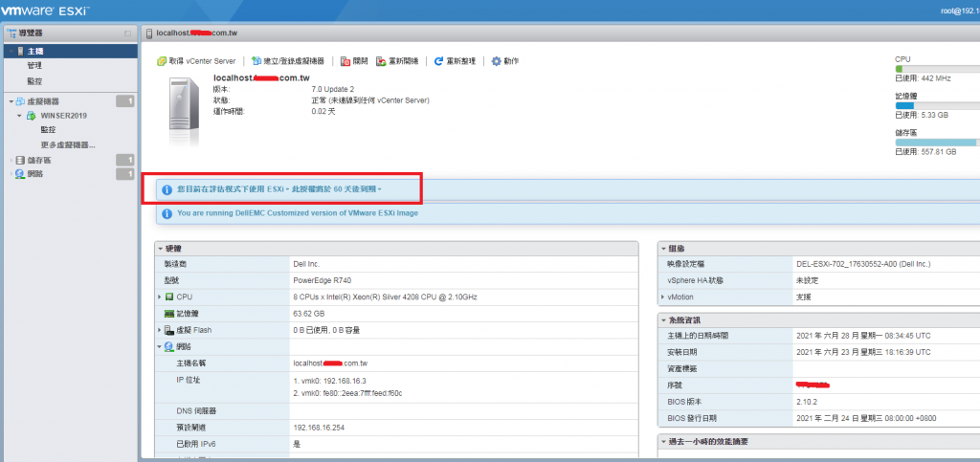Expand the Storage tree node
Screen dimensions: 980x462
pyautogui.click(x=11, y=161)
